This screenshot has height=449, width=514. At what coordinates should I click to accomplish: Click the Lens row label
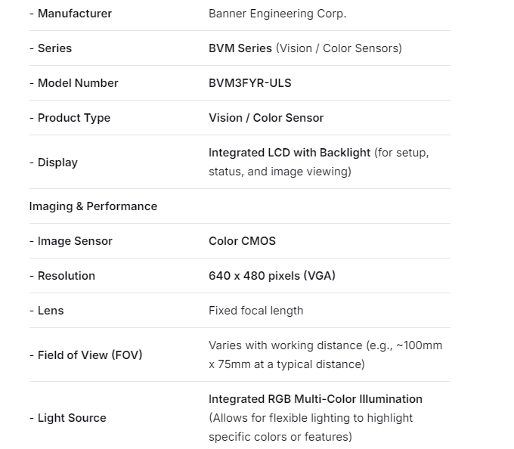(x=51, y=311)
